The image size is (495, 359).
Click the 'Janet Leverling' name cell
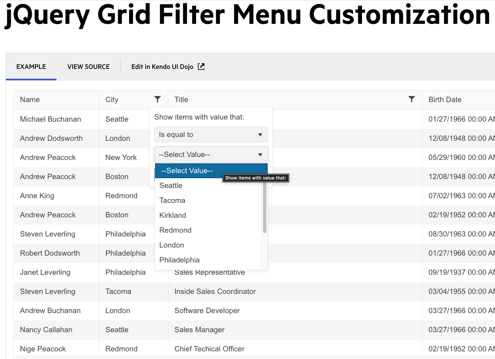click(56, 272)
